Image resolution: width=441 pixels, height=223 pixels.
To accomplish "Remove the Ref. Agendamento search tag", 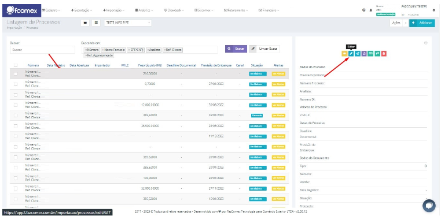I will pos(86,55).
